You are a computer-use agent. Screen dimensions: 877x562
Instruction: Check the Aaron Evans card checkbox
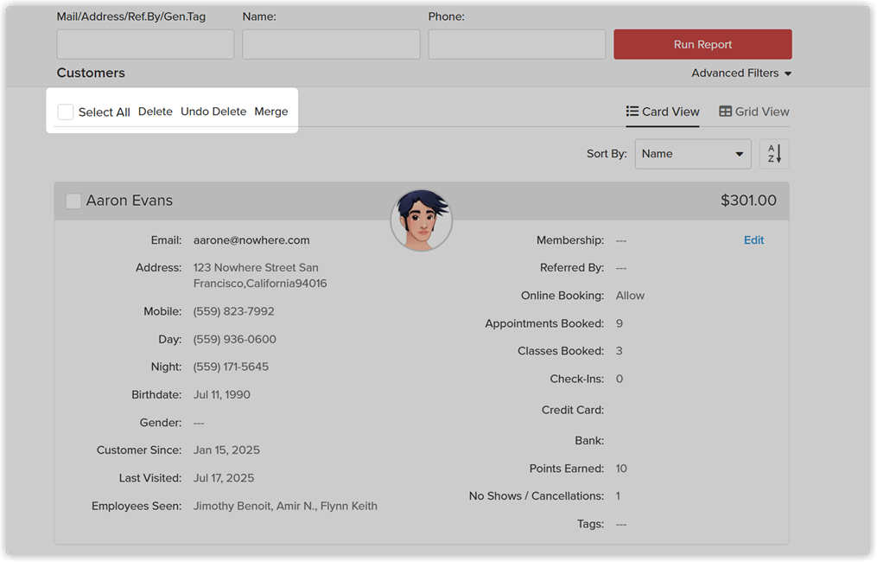(73, 201)
